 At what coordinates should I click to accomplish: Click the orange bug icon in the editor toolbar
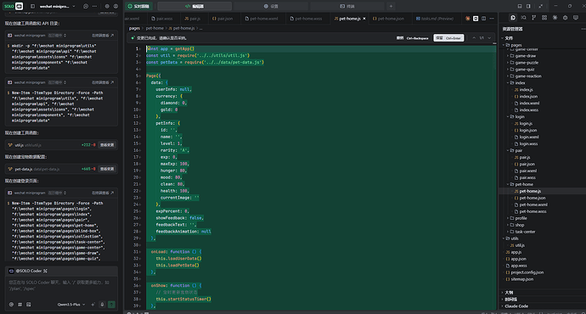[468, 19]
